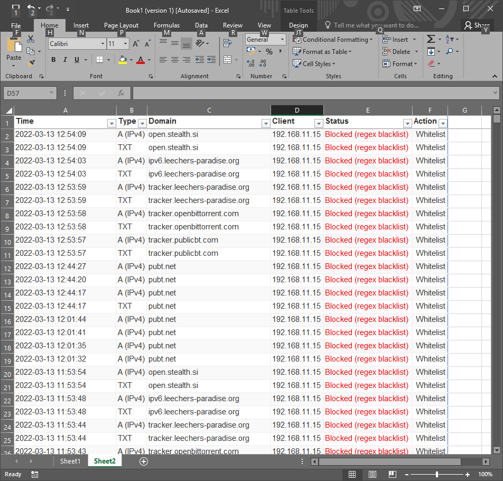Click the Decrease Decimal icon
This screenshot has height=481, width=503.
point(263,63)
